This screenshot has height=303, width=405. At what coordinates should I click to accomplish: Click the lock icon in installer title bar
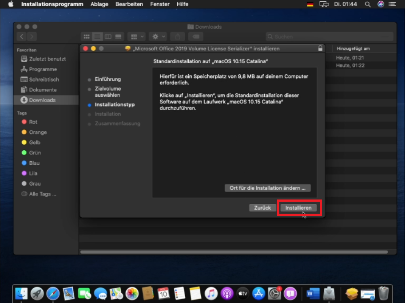tap(320, 48)
